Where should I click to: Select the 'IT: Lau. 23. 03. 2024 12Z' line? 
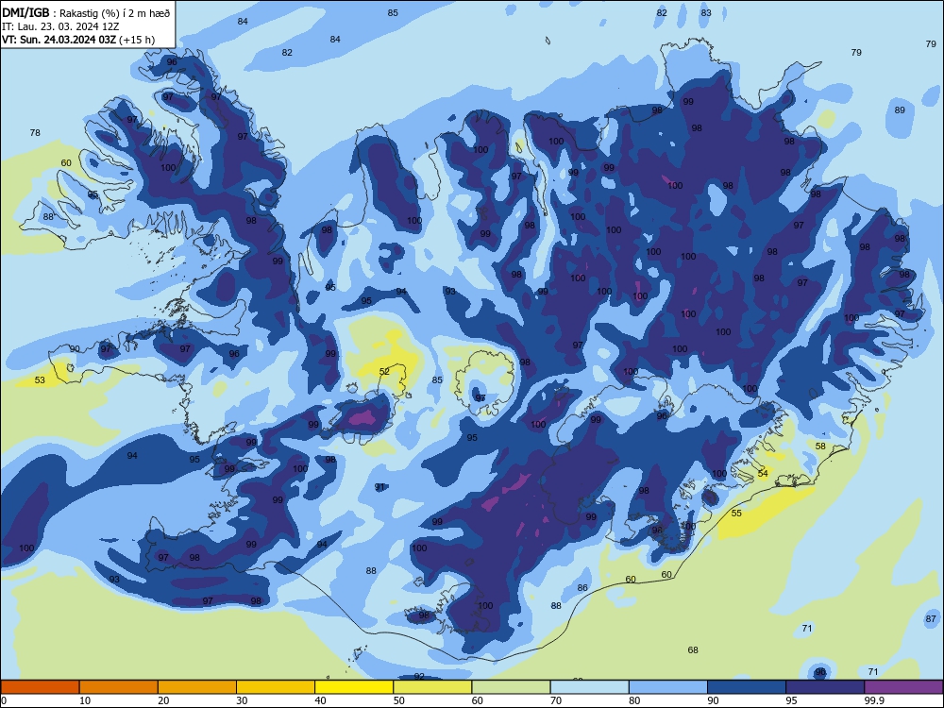60,26
